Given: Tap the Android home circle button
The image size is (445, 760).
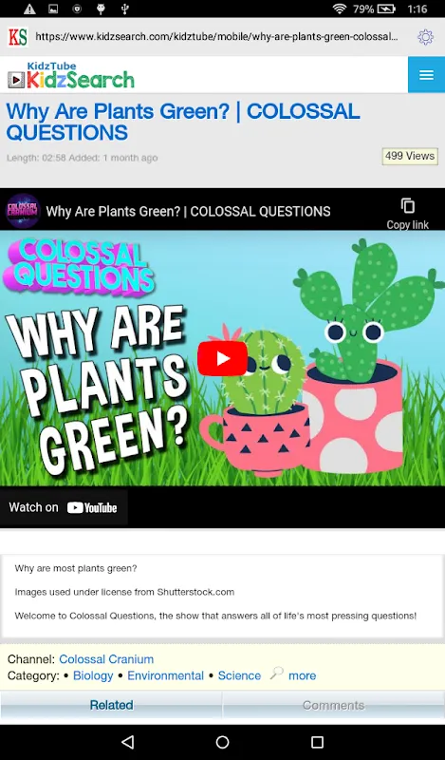Looking at the screenshot, I should coord(222,742).
